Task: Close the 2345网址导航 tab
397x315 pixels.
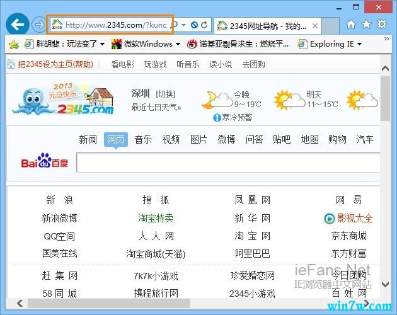Action: [315, 26]
